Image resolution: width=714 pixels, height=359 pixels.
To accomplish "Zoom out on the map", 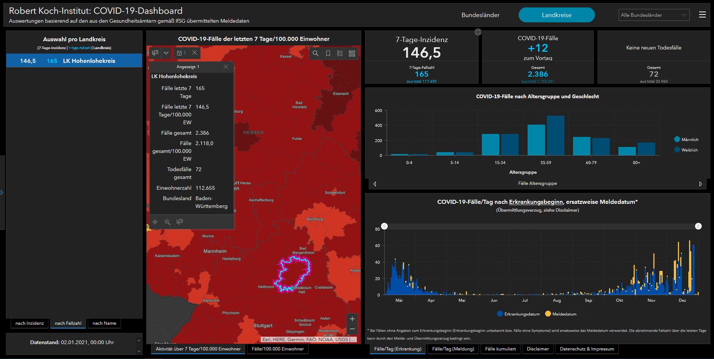I will (352, 329).
